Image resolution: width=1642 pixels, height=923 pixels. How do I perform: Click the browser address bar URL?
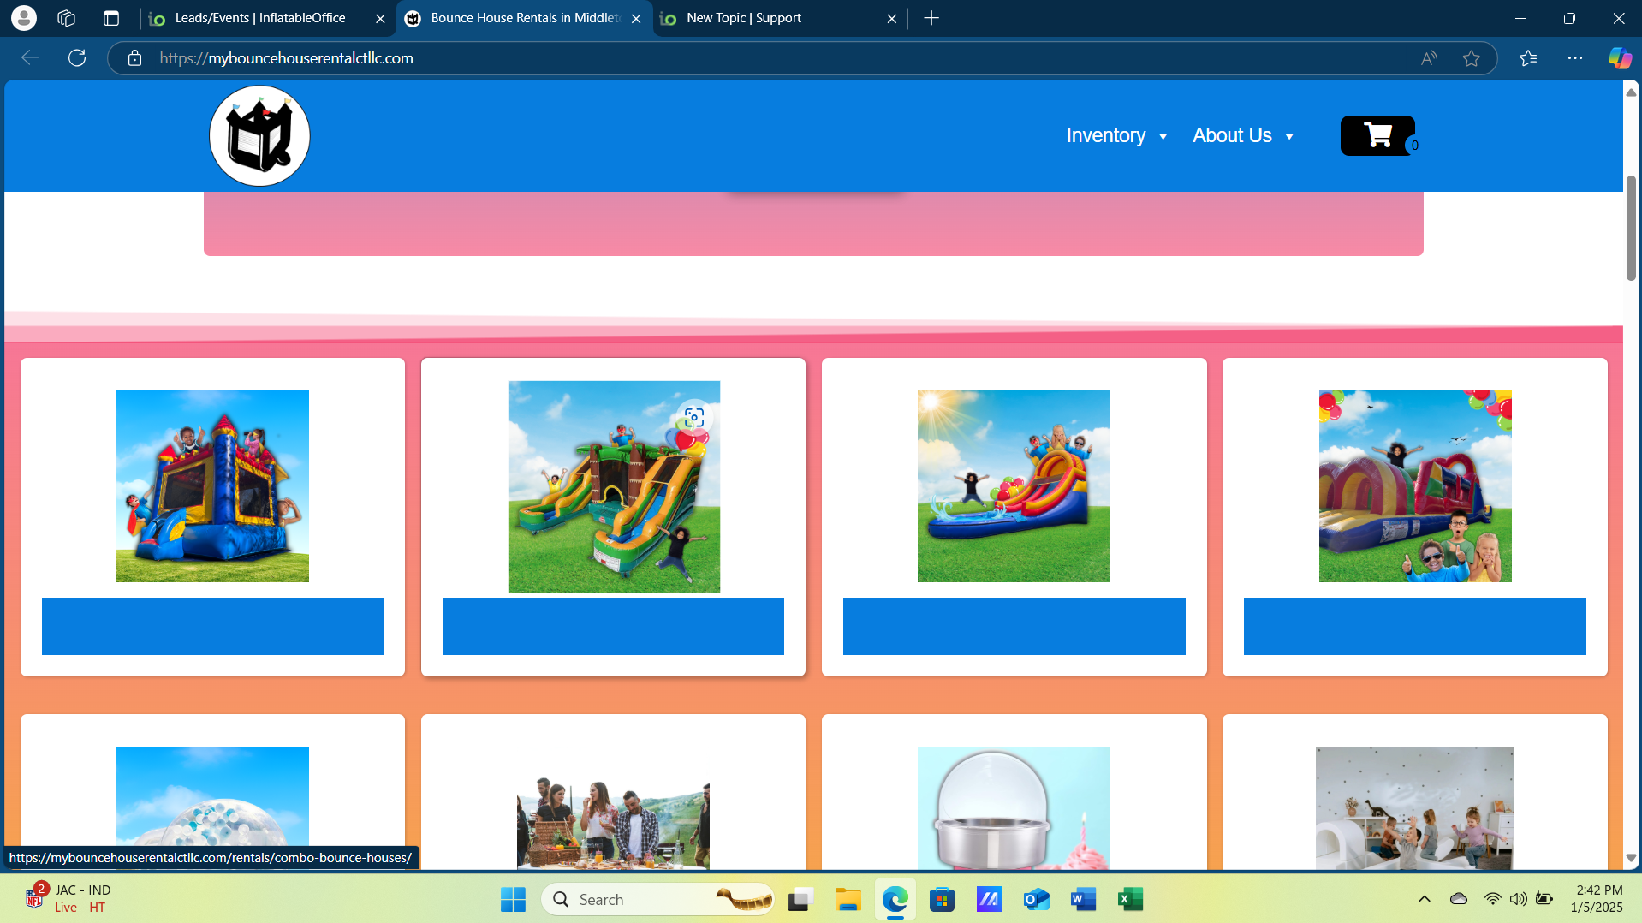coord(286,58)
